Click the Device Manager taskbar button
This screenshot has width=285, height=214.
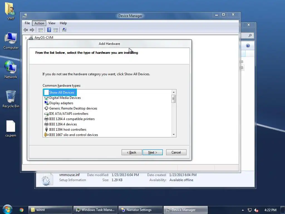[186, 210]
